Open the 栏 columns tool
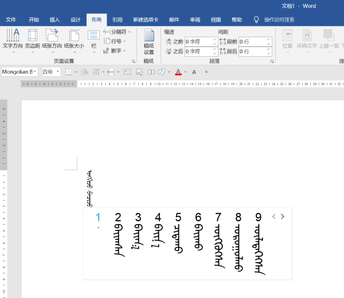The image size is (344, 298). [x=93, y=39]
